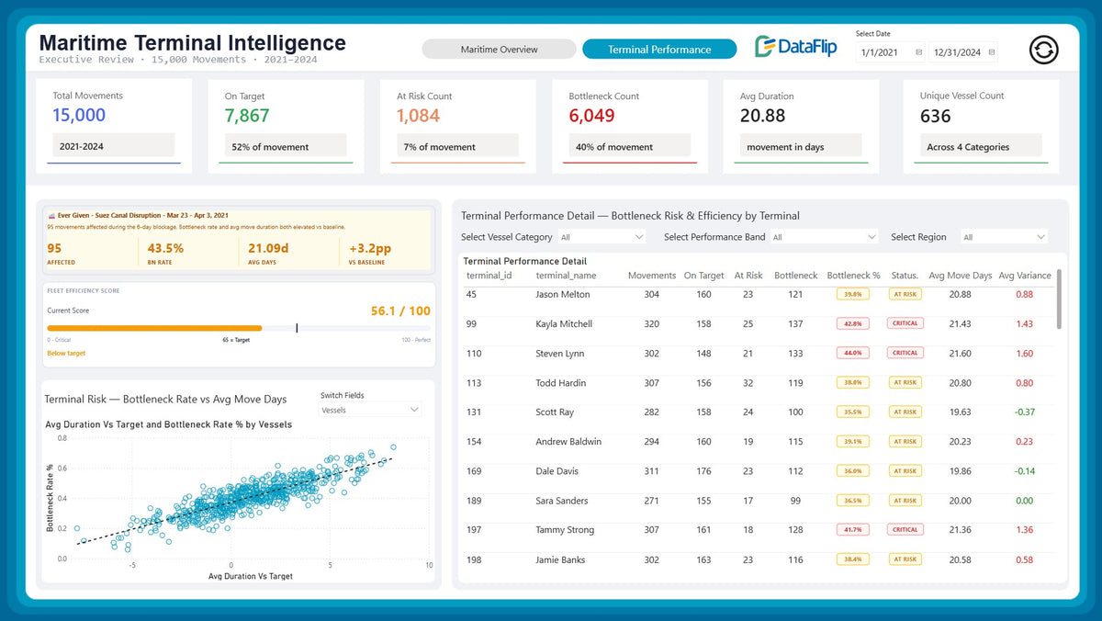Image resolution: width=1102 pixels, height=621 pixels.
Task: Click terminal id 169 in table
Action: [474, 471]
